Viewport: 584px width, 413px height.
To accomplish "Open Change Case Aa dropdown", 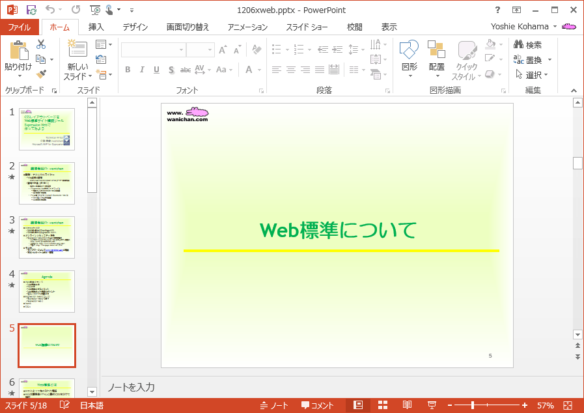I will coord(224,70).
